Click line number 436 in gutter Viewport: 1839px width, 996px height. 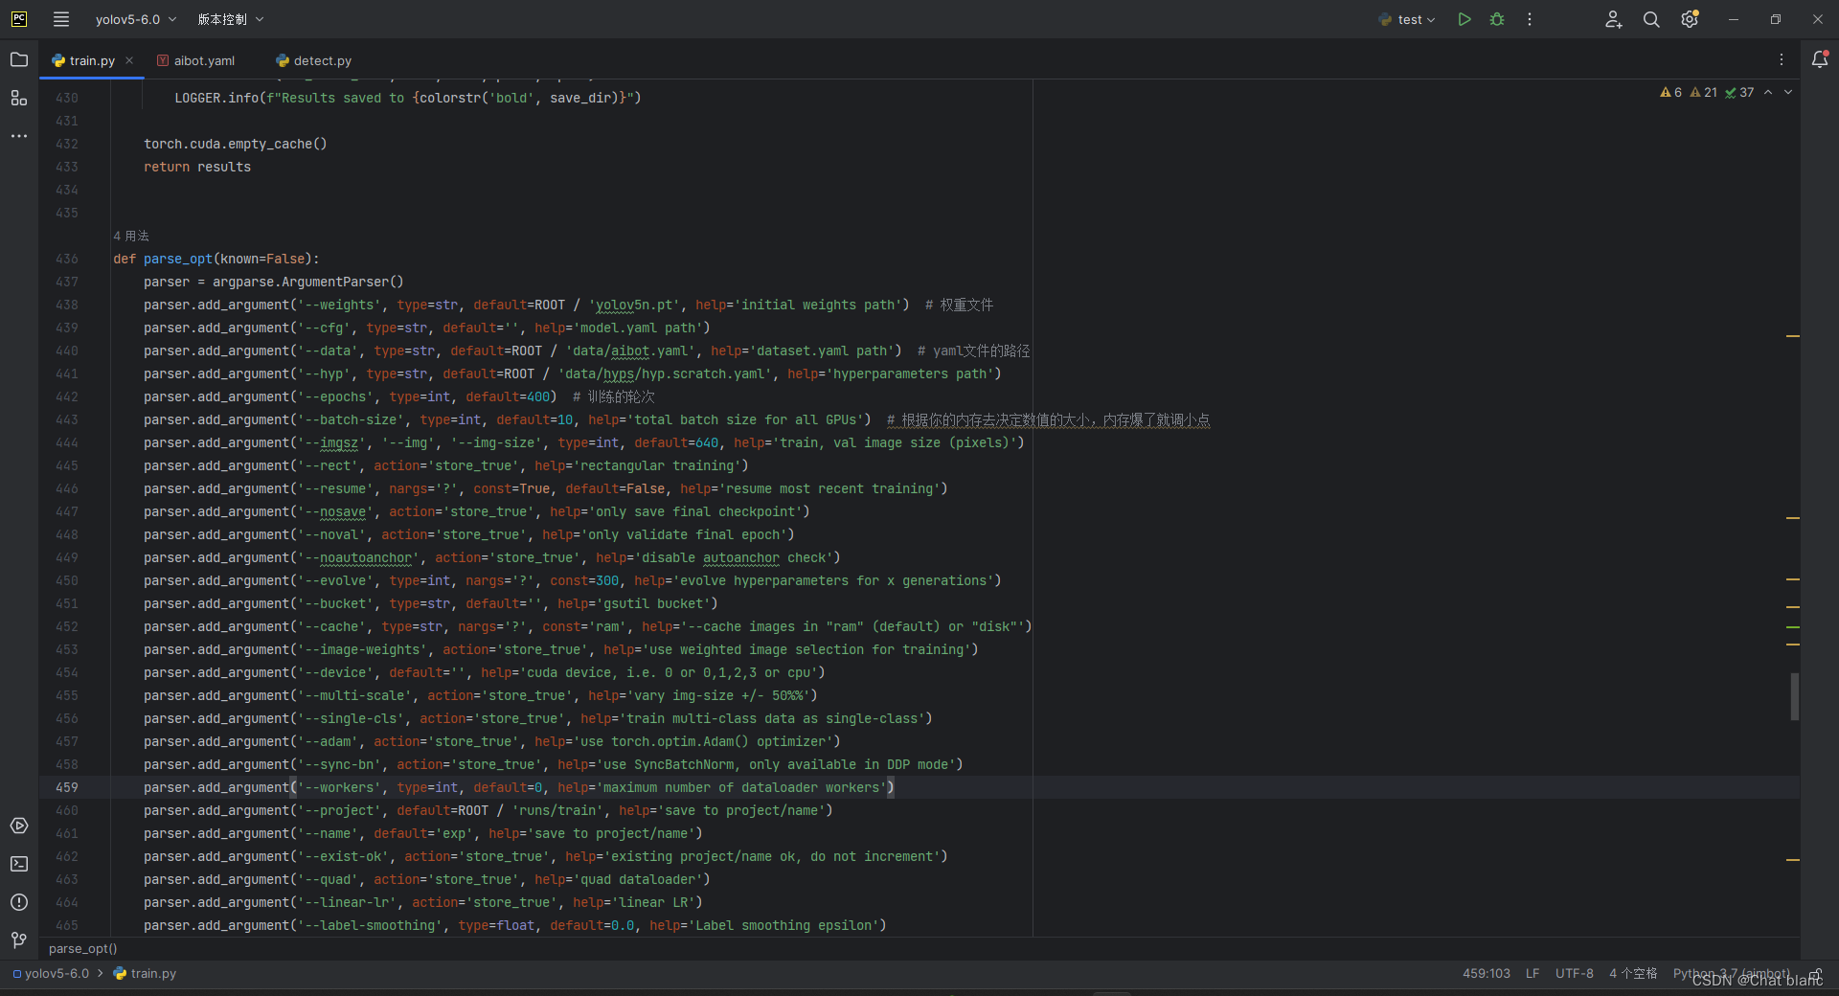pos(67,259)
